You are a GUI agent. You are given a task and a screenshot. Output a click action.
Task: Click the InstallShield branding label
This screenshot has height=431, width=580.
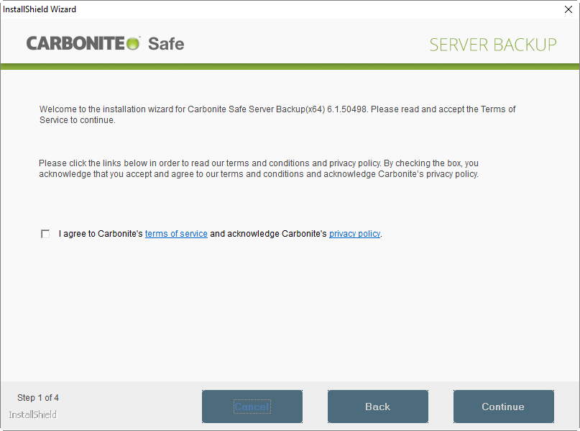32,414
